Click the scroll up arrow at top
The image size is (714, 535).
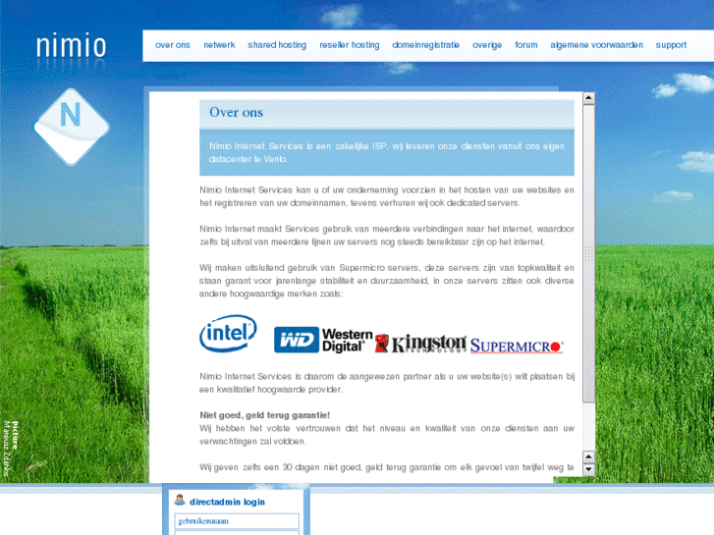pos(588,98)
